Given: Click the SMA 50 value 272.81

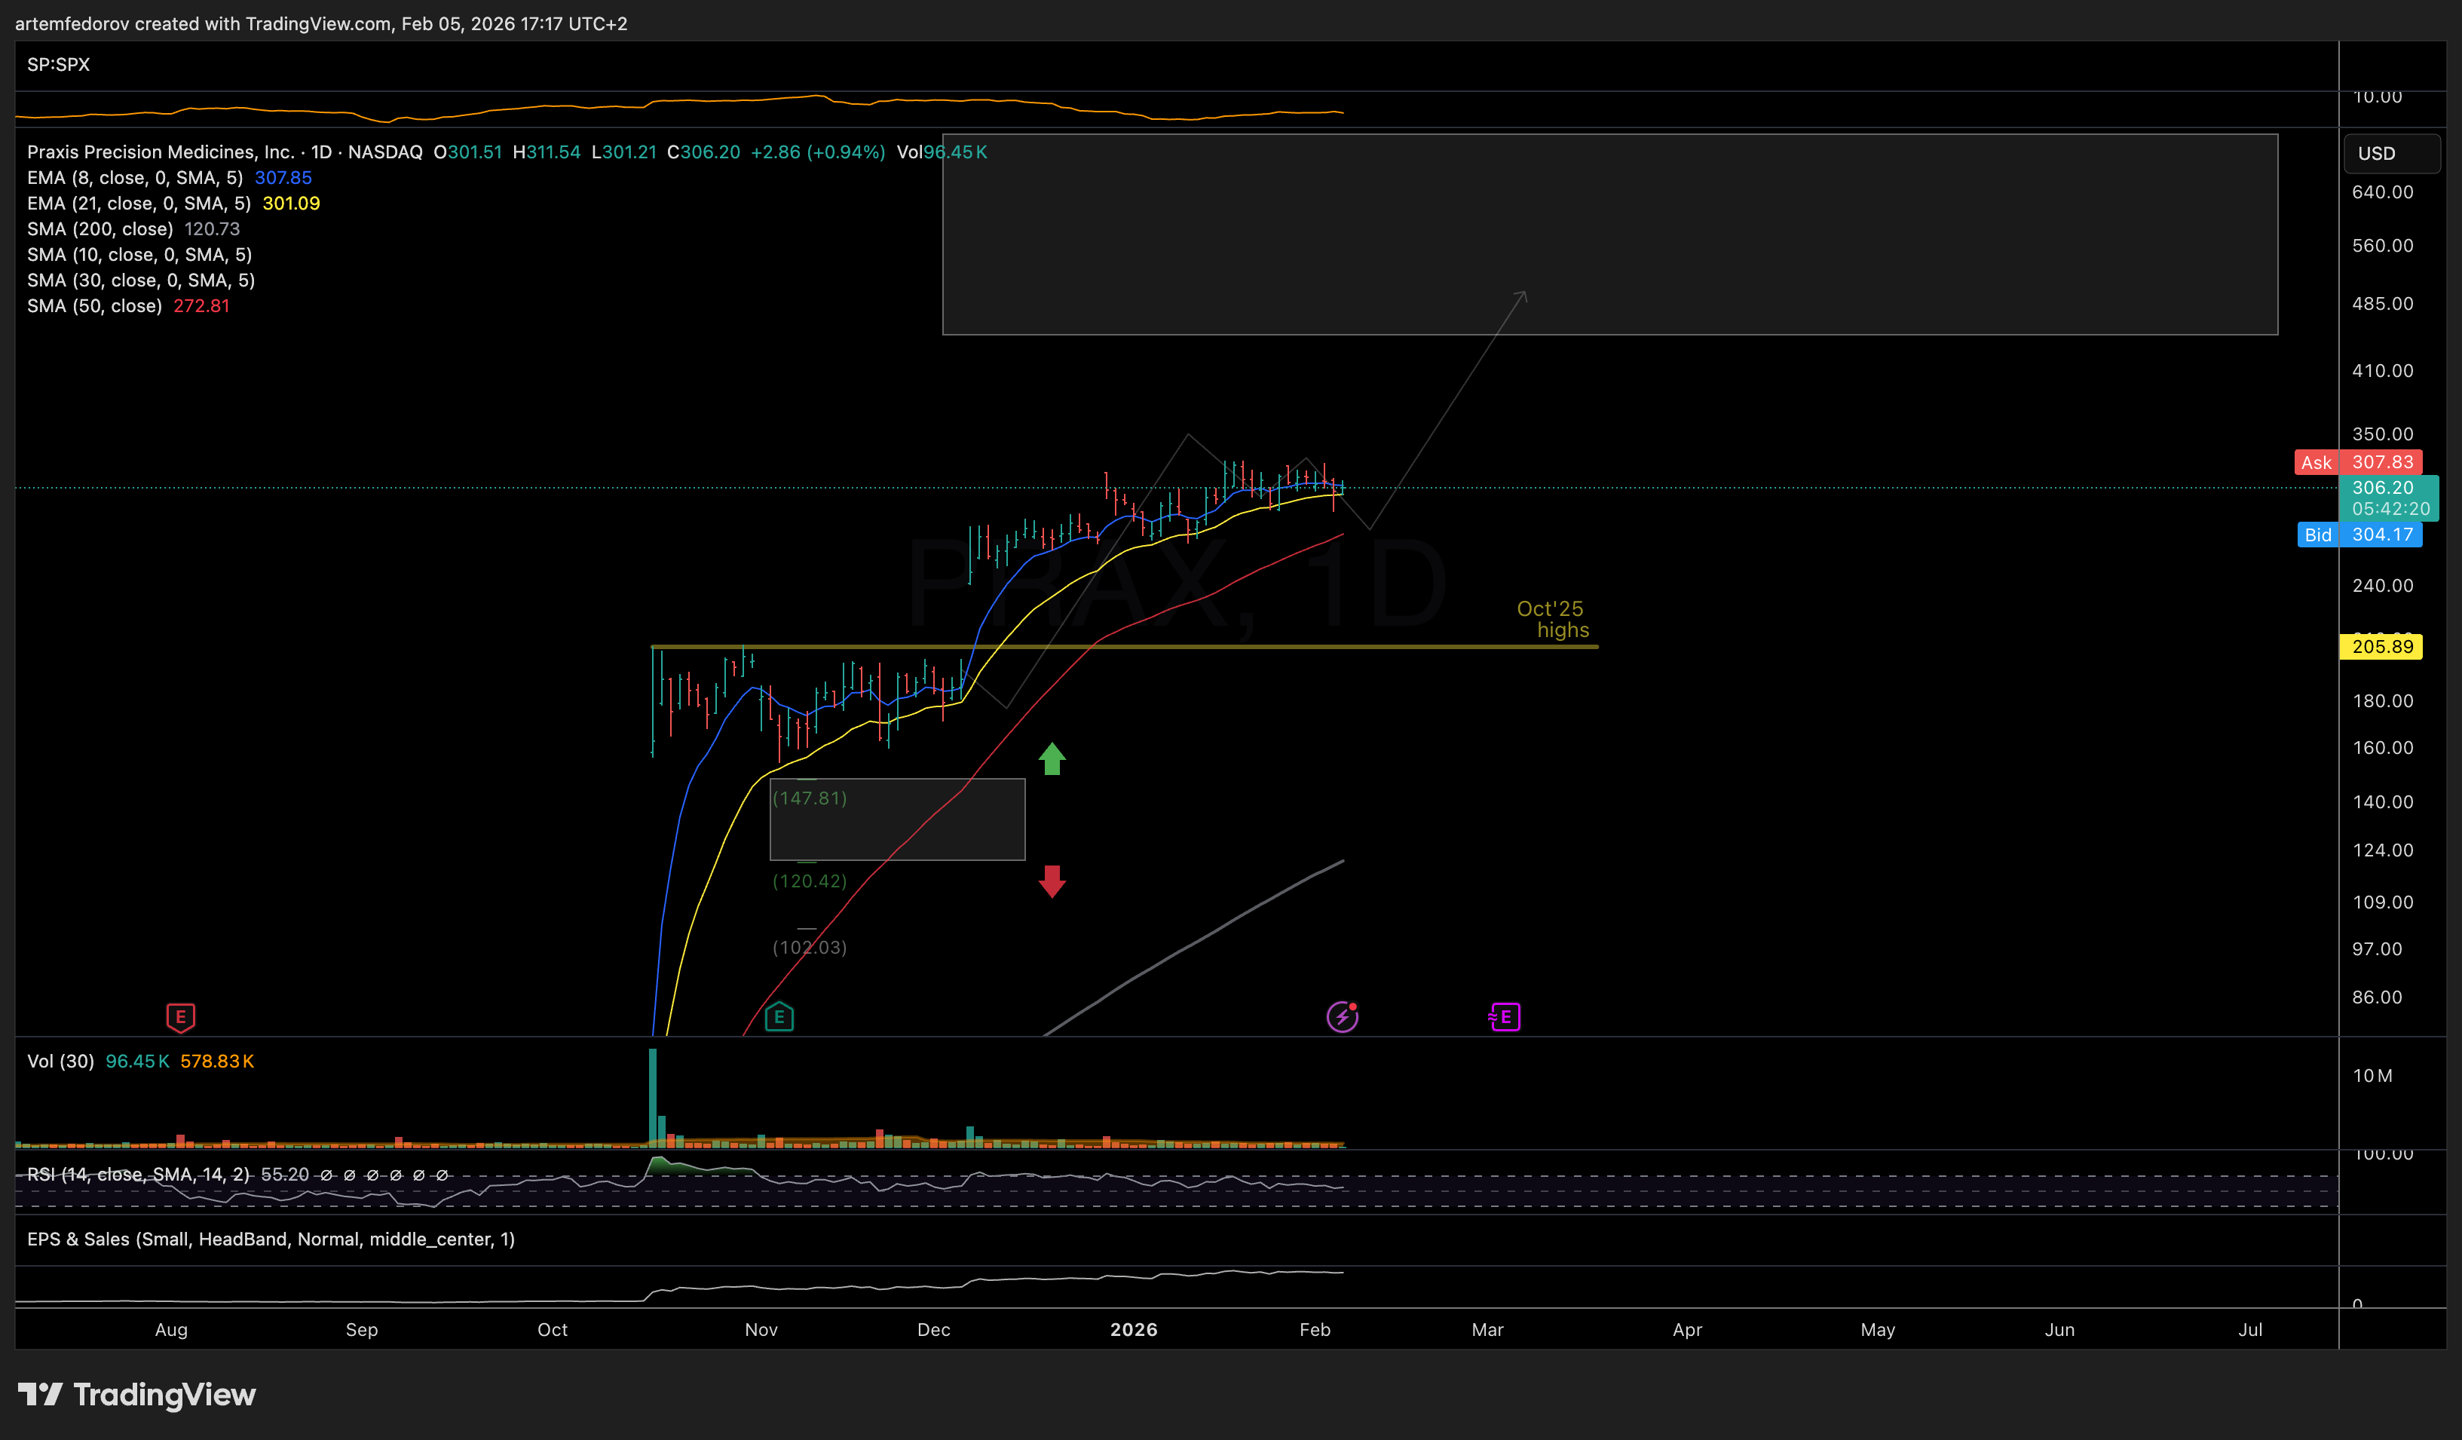Looking at the screenshot, I should tap(202, 306).
